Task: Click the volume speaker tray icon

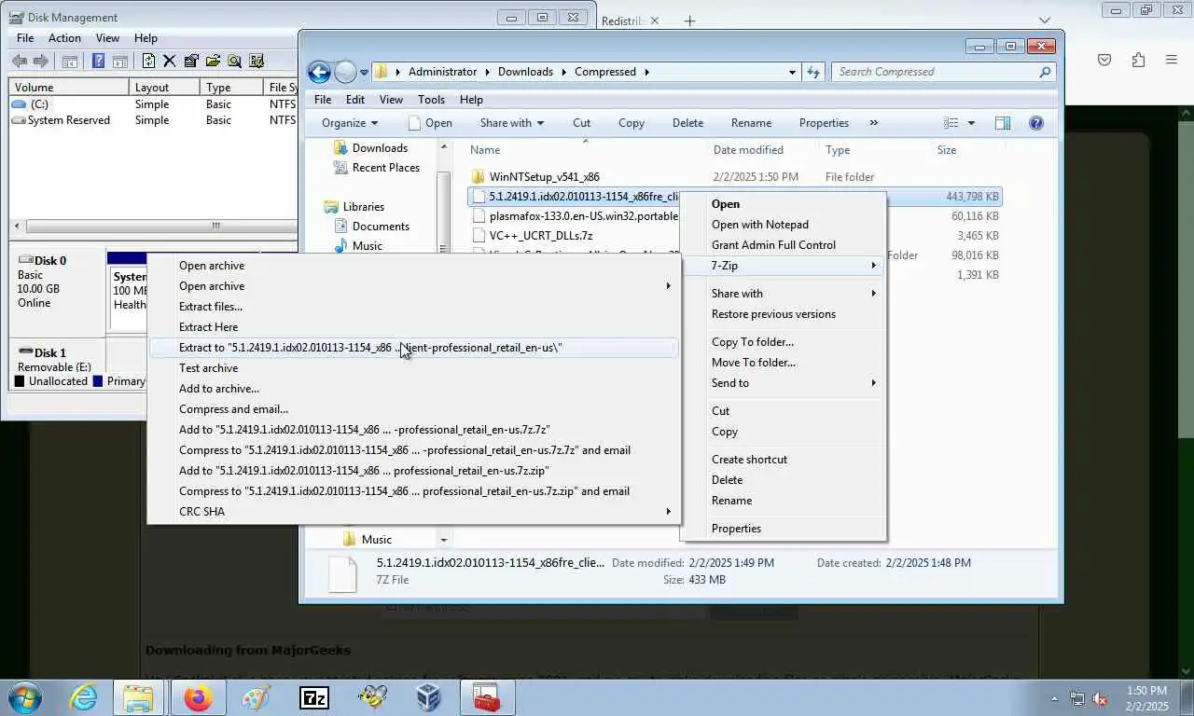Action: pos(1100,698)
